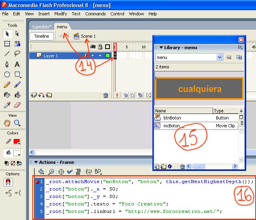Image resolution: width=256 pixels, height=220 pixels.
Task: Select the Line tool
Action: click(7, 53)
